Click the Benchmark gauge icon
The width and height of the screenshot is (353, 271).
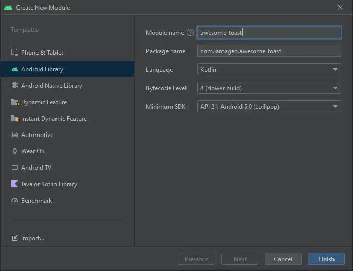pos(15,200)
